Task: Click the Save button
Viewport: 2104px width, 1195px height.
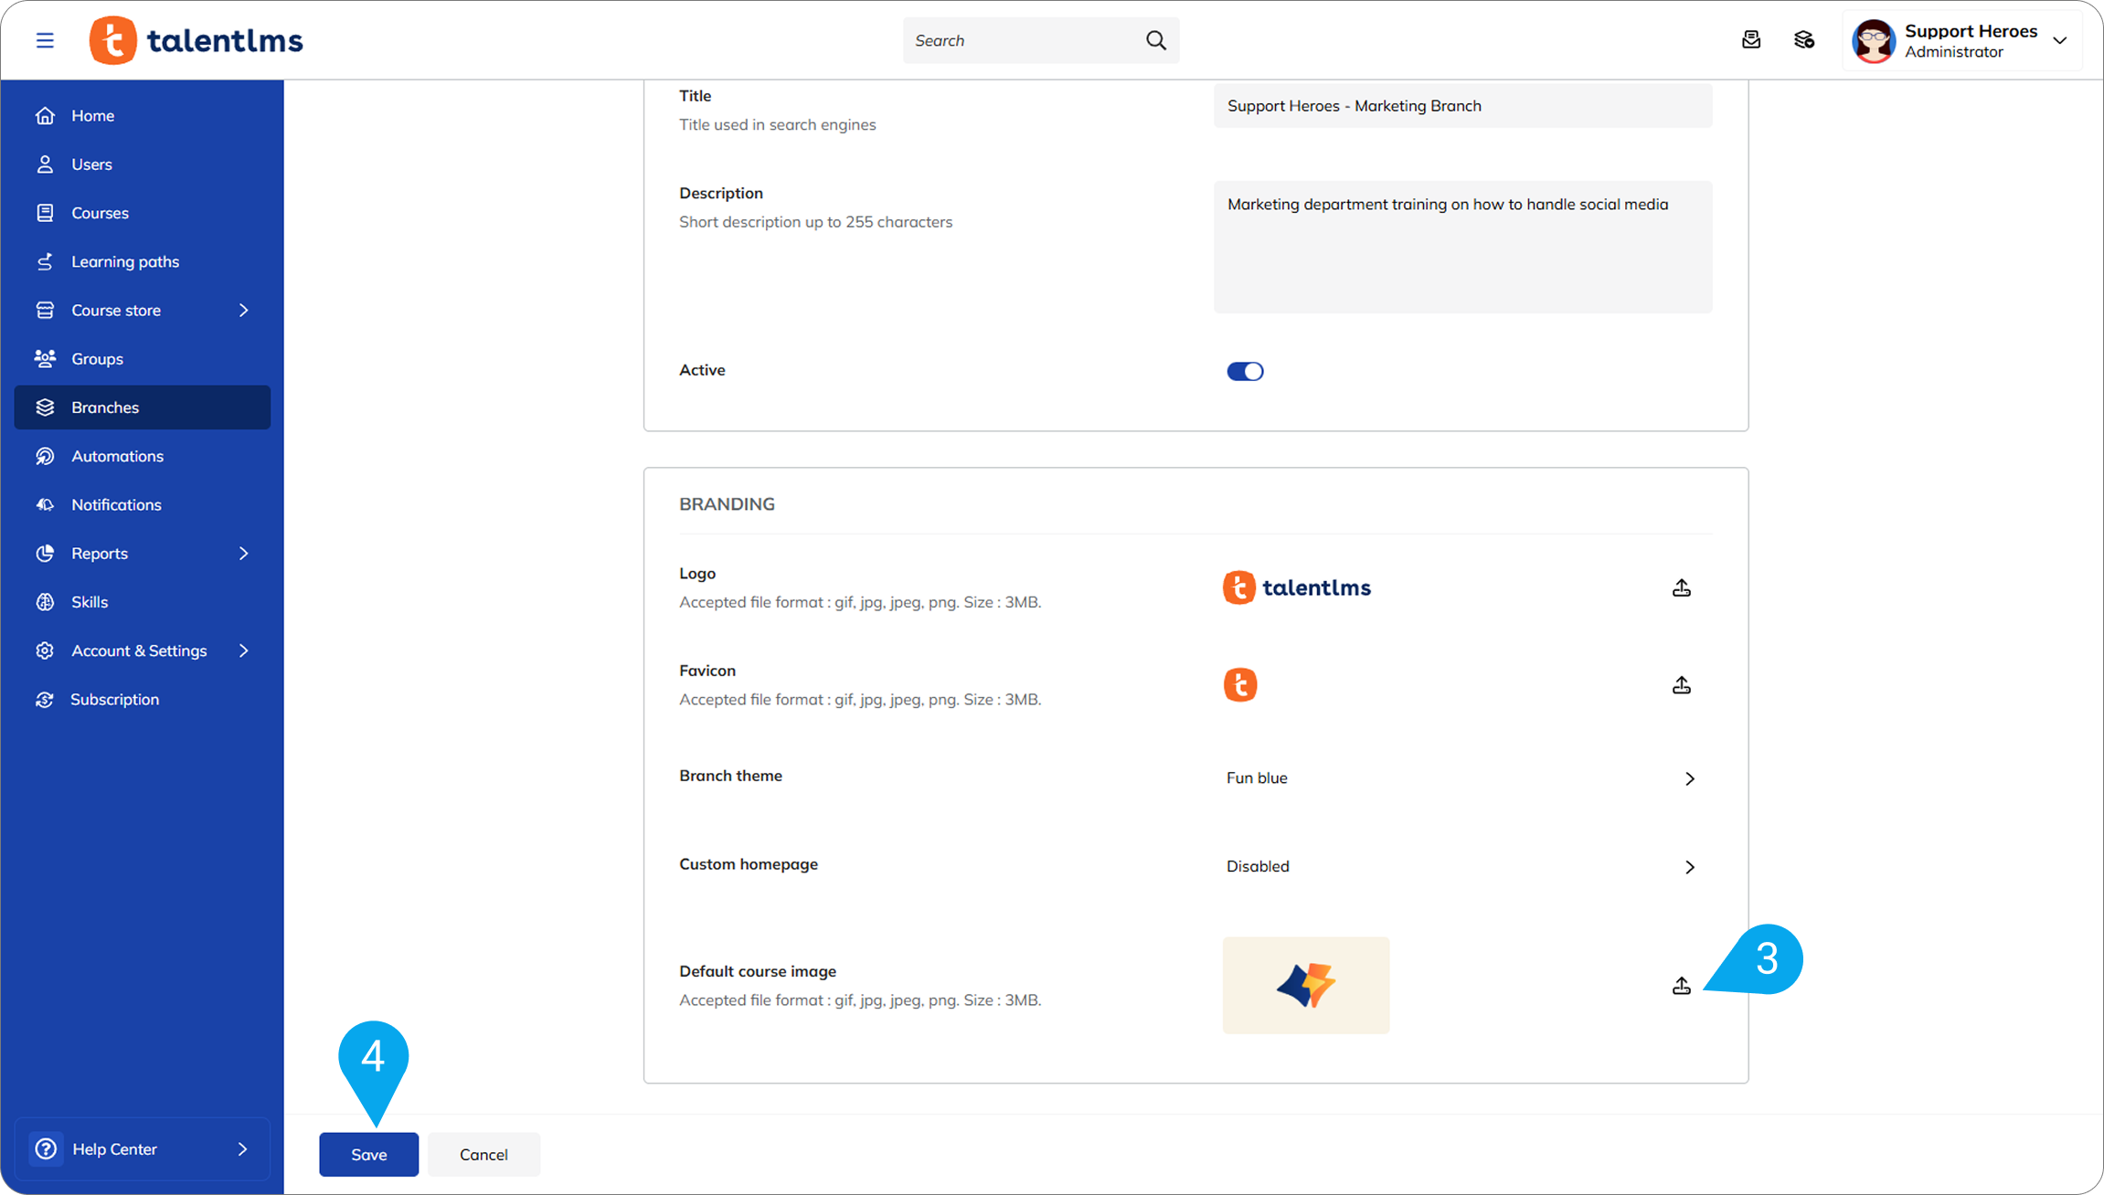Action: point(368,1155)
